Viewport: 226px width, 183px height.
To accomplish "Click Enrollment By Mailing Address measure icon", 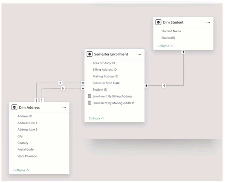I will [89, 103].
